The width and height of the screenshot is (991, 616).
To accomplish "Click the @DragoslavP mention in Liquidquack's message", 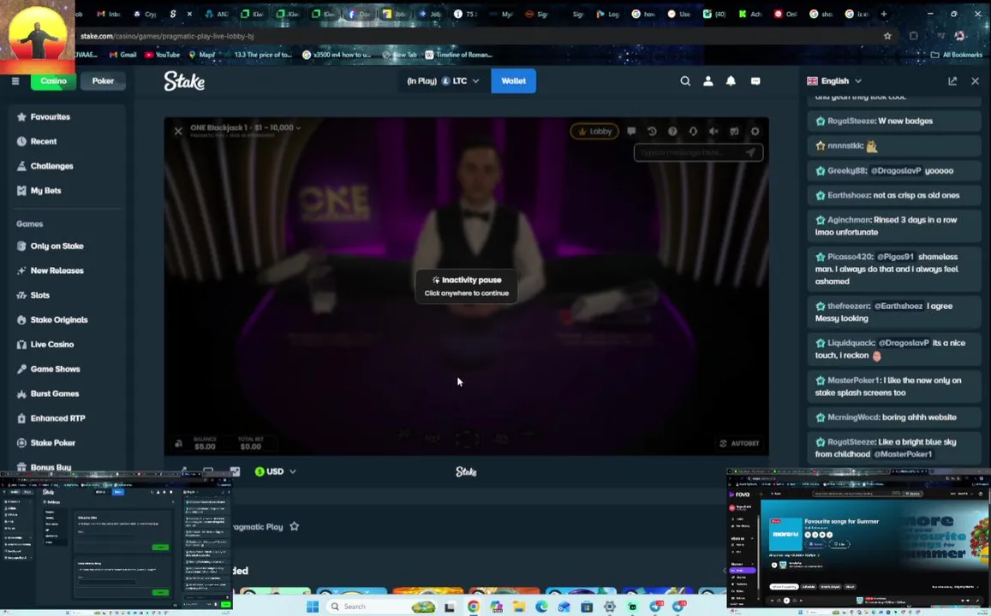I will tap(904, 343).
